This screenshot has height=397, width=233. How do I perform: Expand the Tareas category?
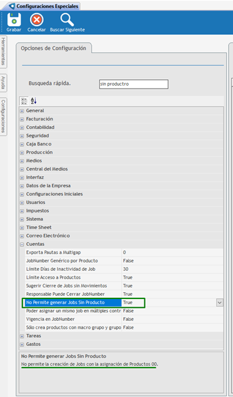point(22,336)
